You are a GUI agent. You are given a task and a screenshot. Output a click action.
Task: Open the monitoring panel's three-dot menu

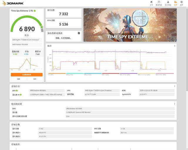(174, 46)
